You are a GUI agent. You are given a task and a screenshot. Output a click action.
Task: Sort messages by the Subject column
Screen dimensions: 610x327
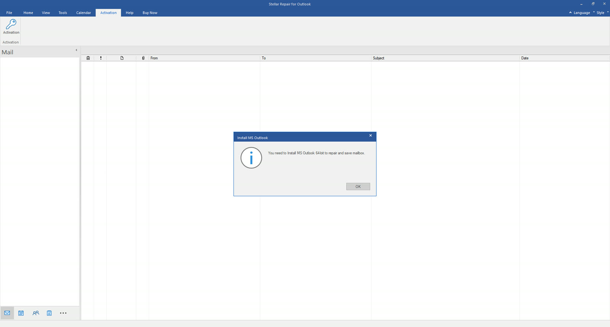[x=445, y=58]
